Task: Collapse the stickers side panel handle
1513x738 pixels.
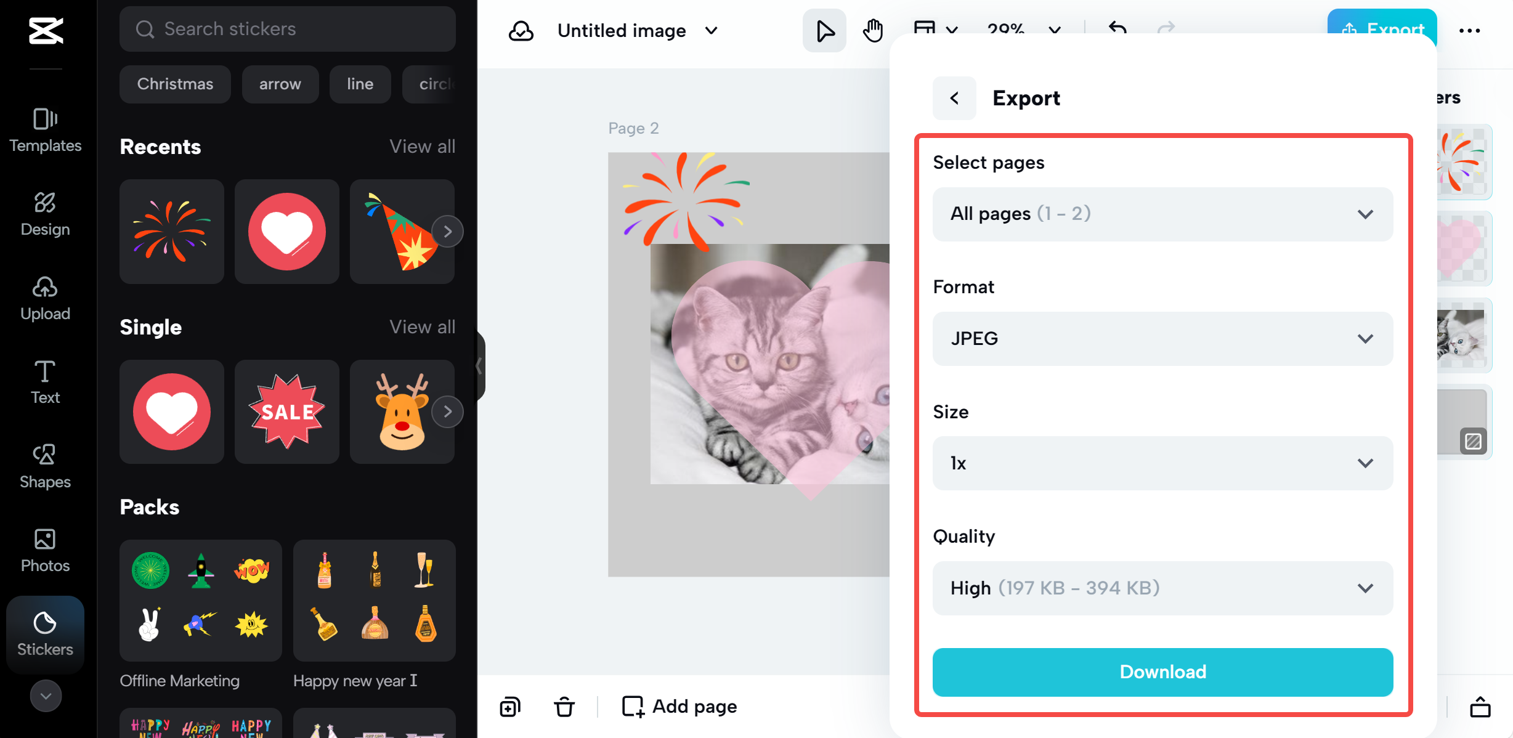Action: (x=479, y=367)
